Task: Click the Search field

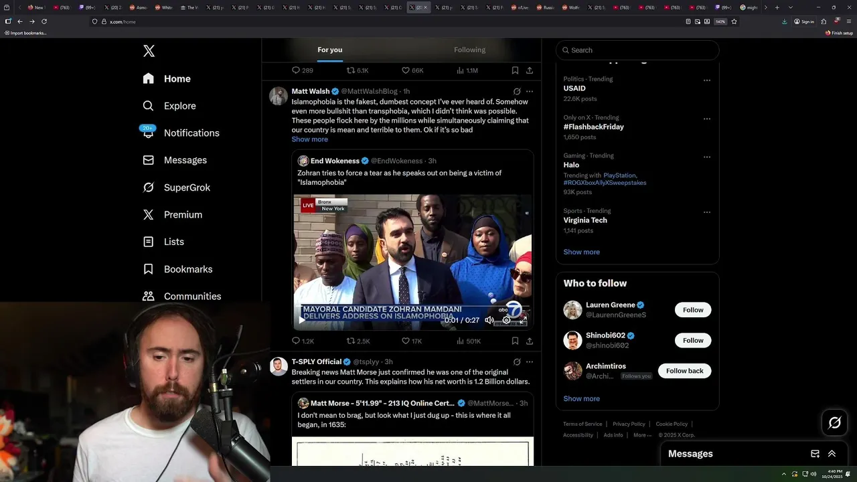Action: [x=637, y=50]
